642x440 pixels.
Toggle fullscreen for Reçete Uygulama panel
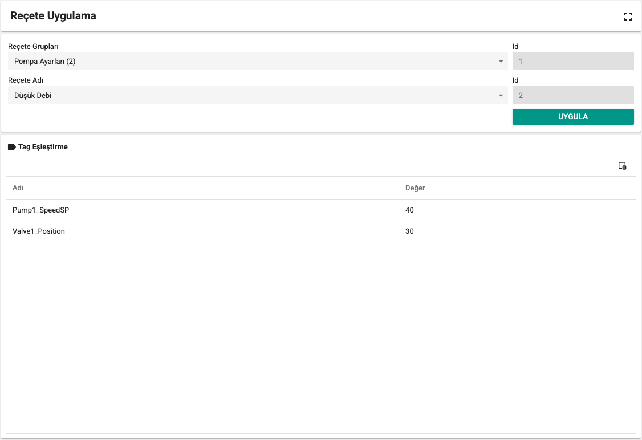coord(628,17)
